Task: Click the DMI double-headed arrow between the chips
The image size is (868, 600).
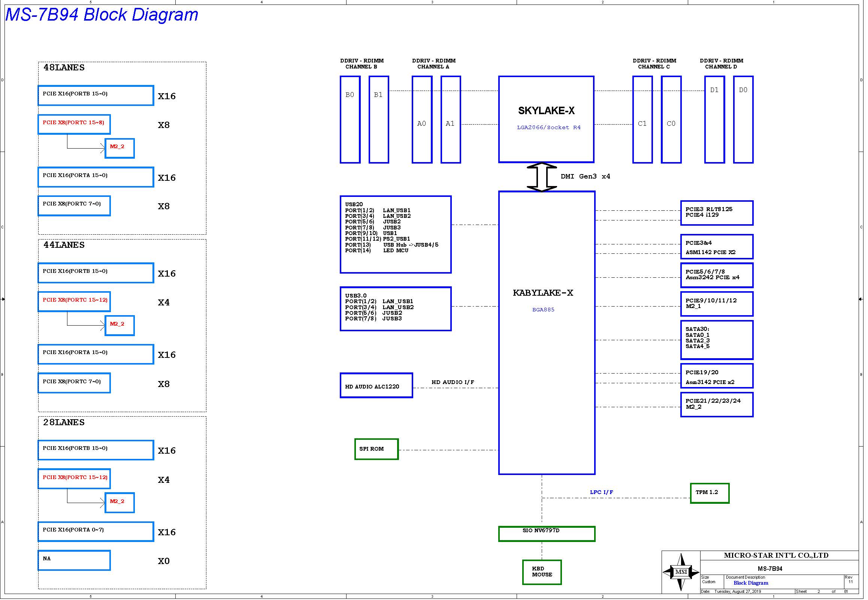Action: [x=541, y=177]
